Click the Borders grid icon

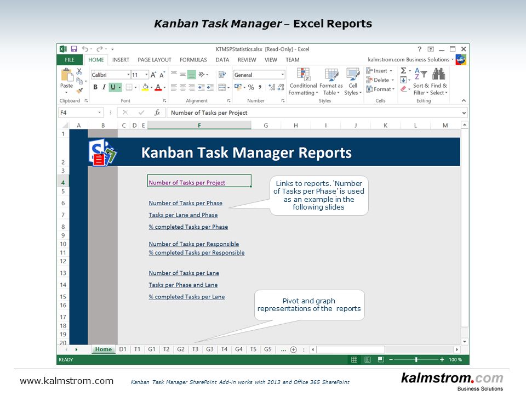tap(129, 87)
